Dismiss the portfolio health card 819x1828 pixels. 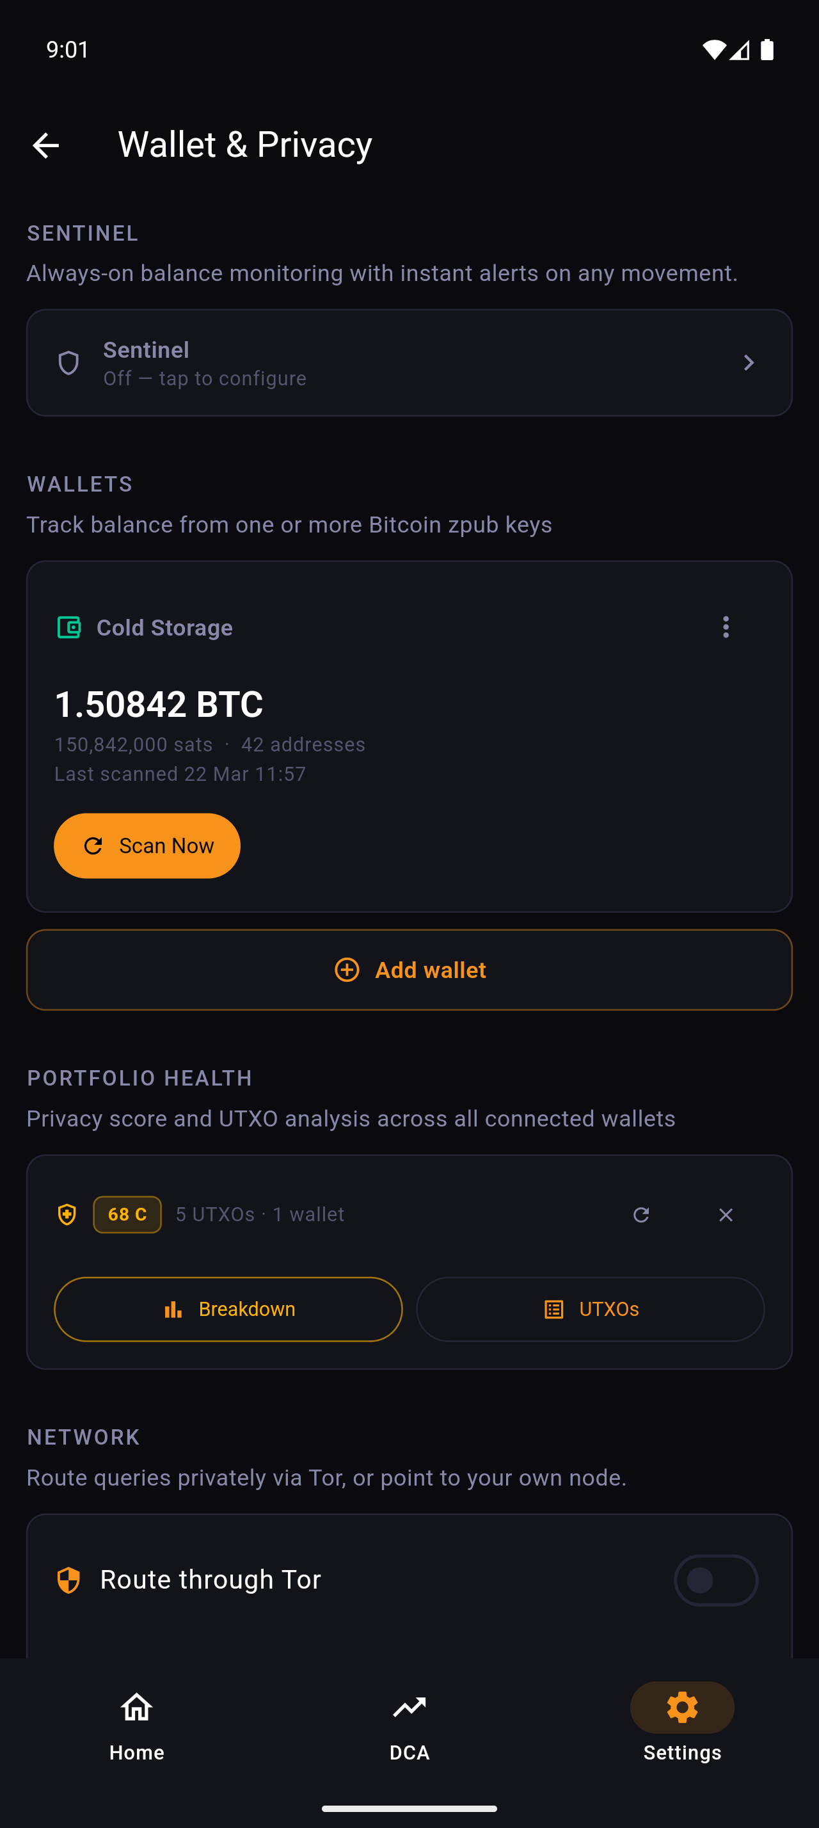coord(726,1215)
